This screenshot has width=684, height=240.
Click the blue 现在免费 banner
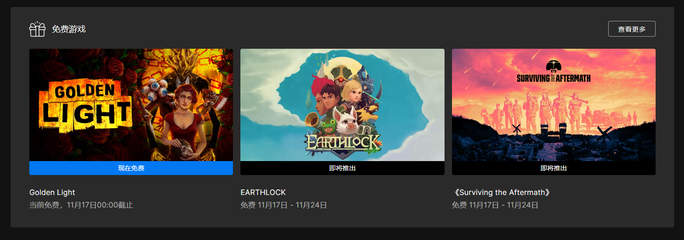pos(131,168)
